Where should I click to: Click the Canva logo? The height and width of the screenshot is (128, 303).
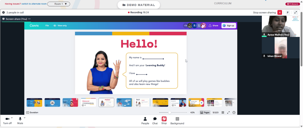34,25
